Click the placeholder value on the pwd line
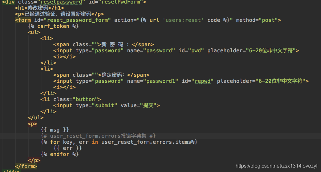This screenshot has height=172, width=321. pyautogui.click(x=271, y=51)
